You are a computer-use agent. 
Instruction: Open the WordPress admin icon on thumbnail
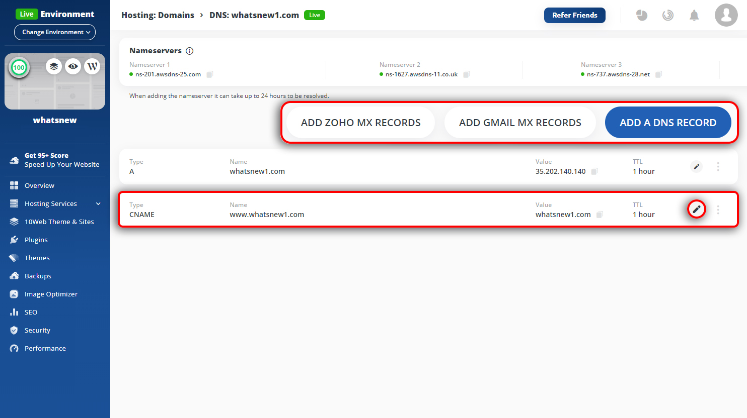point(92,66)
